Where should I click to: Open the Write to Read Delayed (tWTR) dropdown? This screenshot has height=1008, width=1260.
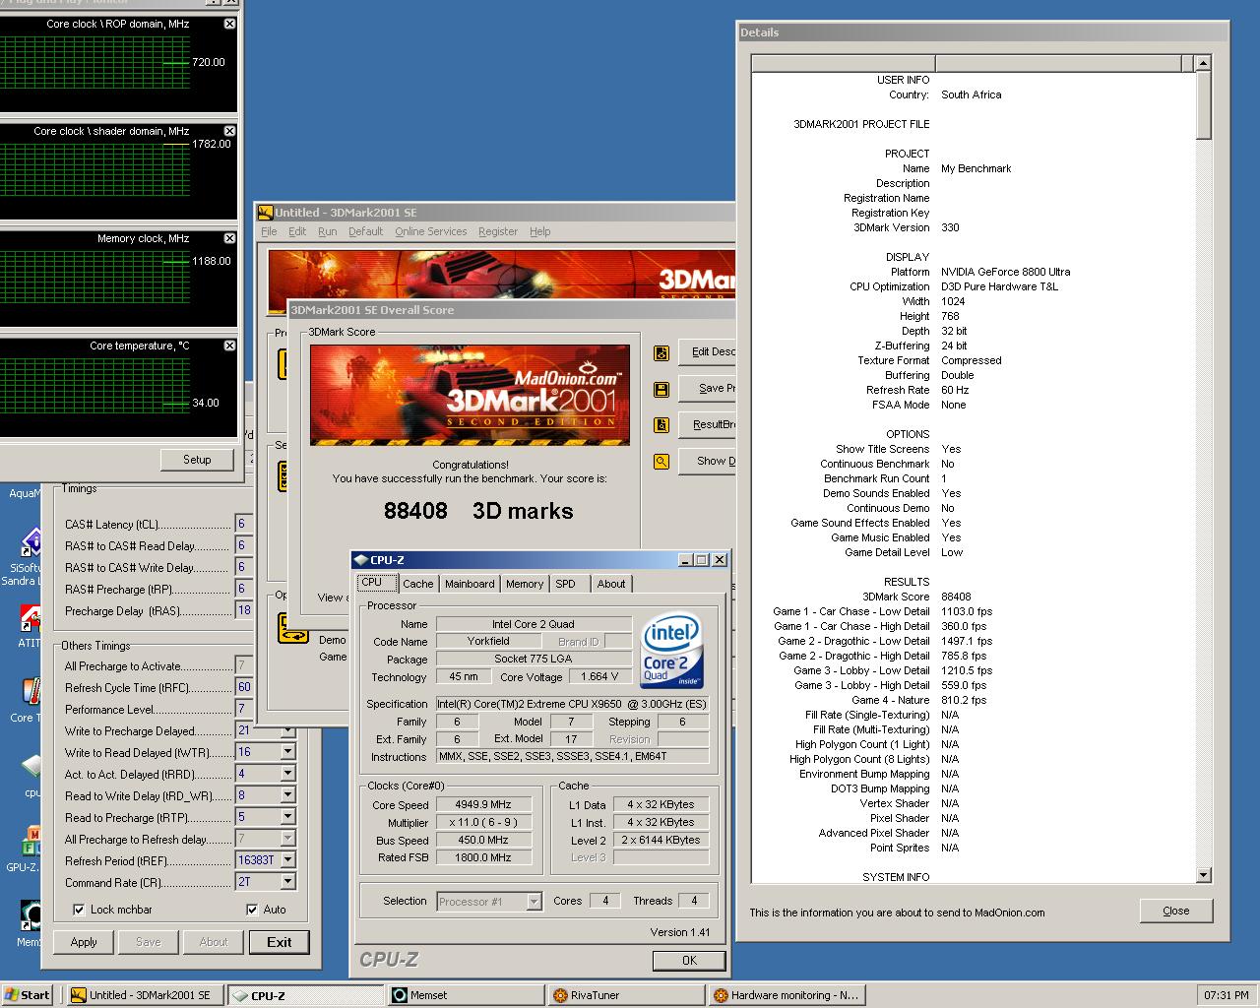287,752
